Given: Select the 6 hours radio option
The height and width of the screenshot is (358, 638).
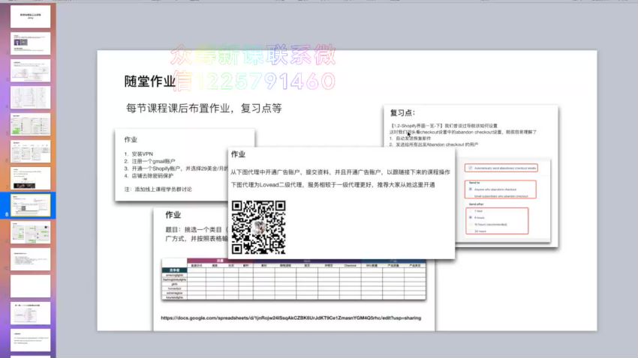Looking at the screenshot, I should pyautogui.click(x=471, y=217).
